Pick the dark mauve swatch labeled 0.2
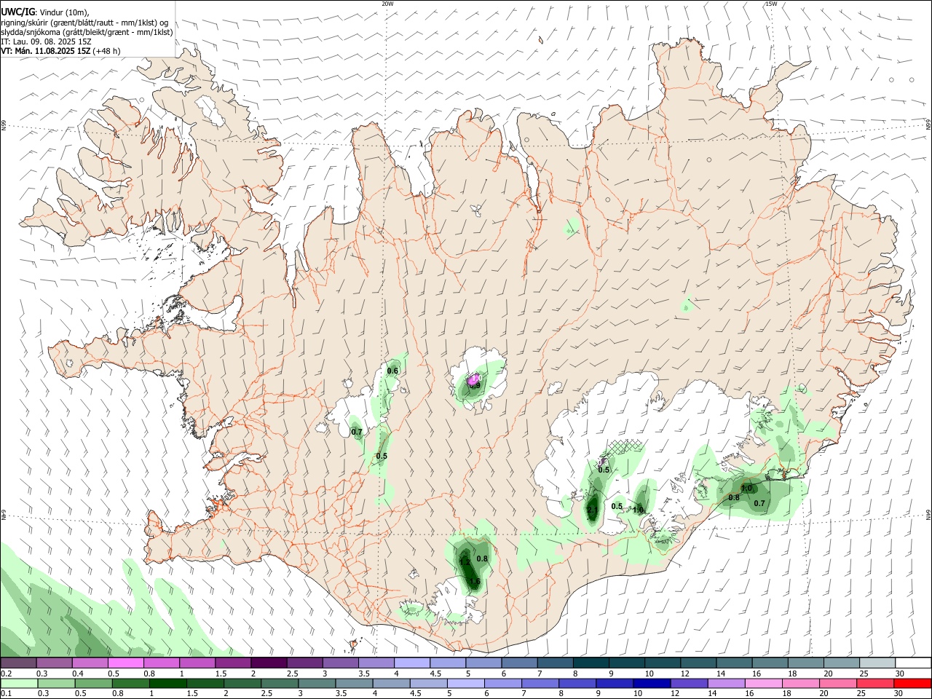Viewport: 932px width, 699px height. tap(18, 663)
